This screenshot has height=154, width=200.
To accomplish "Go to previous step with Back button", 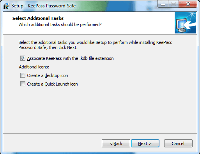I will [x=116, y=143].
